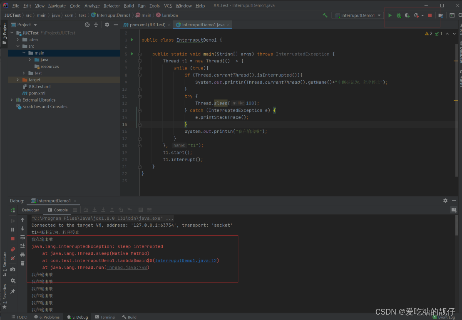Stop the debug session with red square
This screenshot has height=320, width=462.
pyautogui.click(x=12, y=238)
